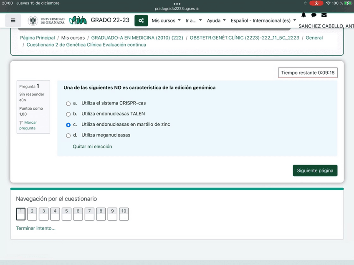
Task: Click the Siguiente página button
Action: click(x=315, y=170)
